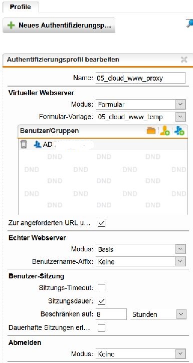Click the green plus icon for new profile

11,25
